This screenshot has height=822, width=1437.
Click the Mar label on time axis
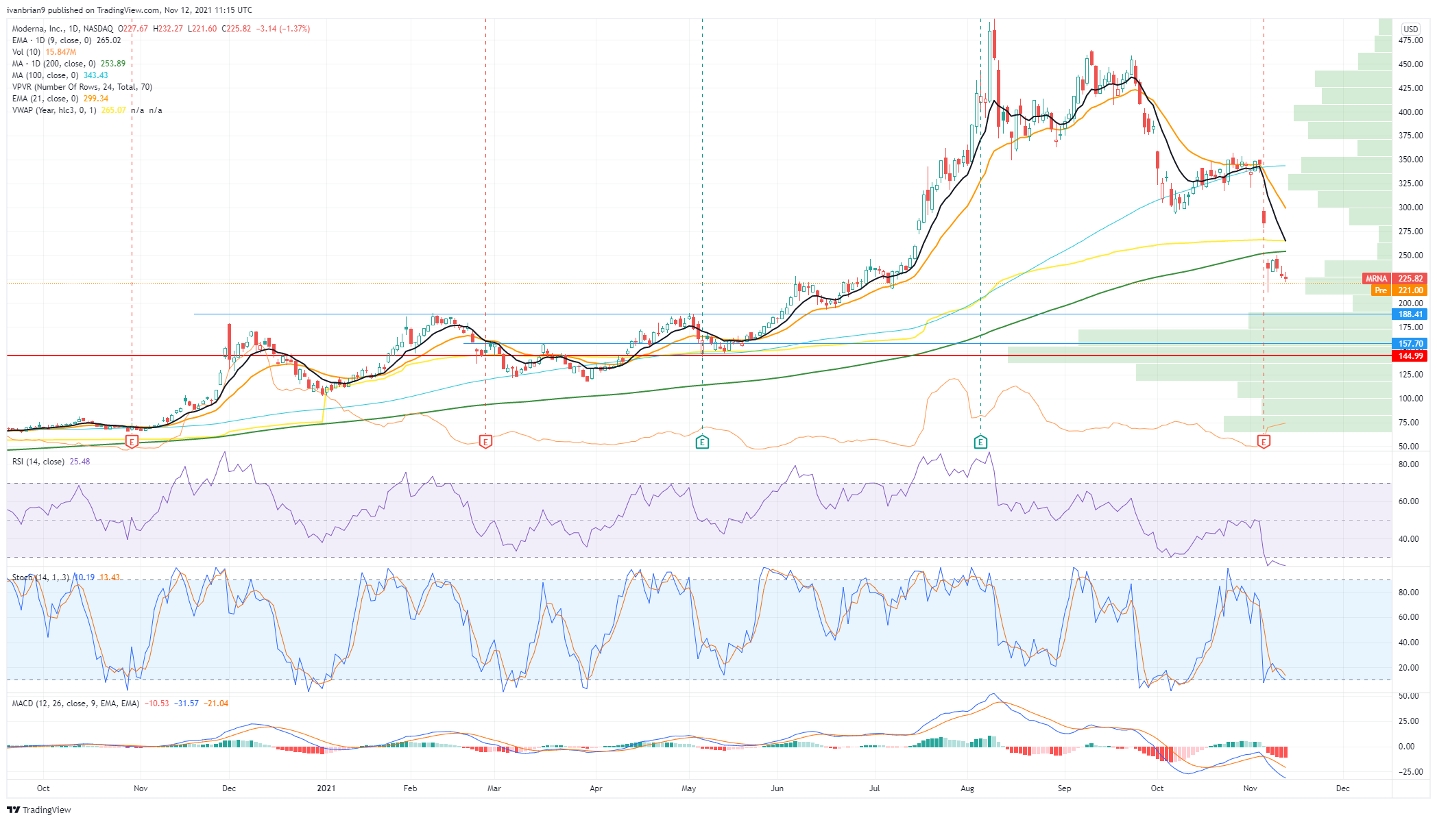[494, 788]
